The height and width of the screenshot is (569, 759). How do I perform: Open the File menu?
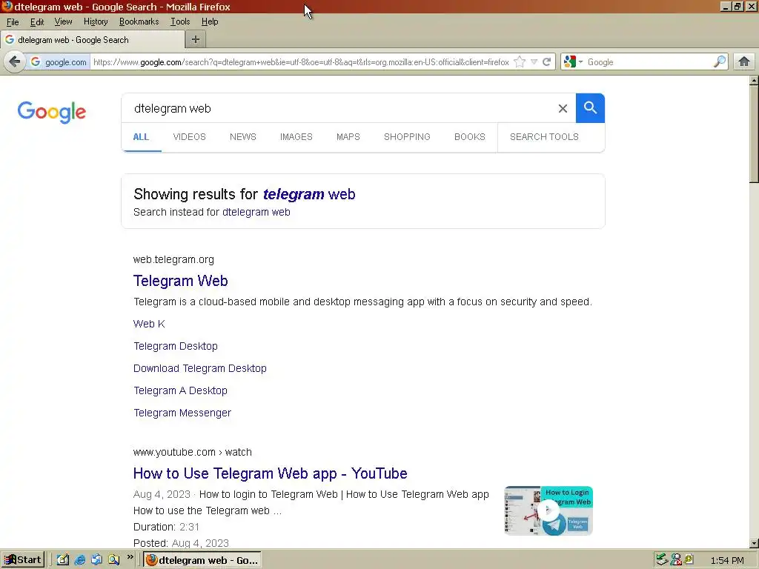pos(13,21)
